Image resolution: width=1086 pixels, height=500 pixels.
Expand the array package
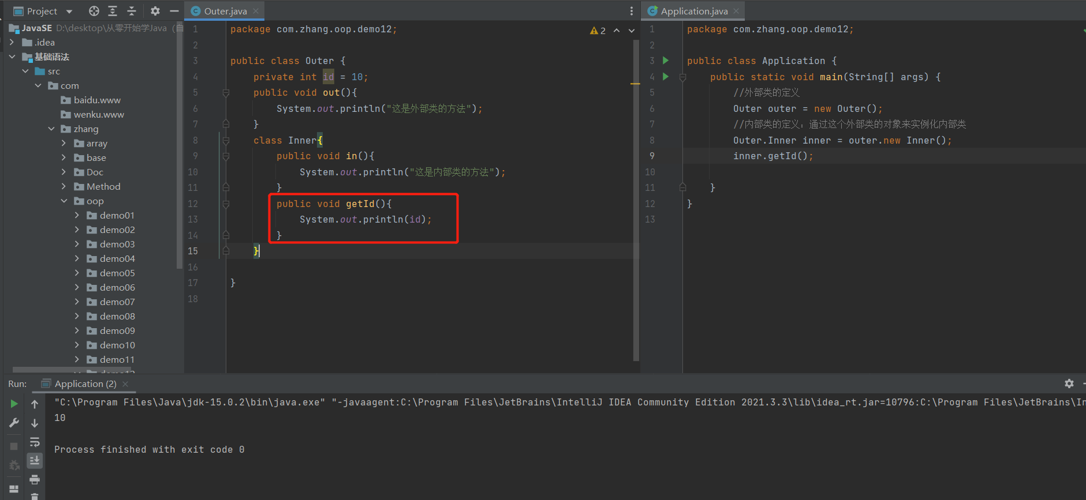tap(64, 143)
